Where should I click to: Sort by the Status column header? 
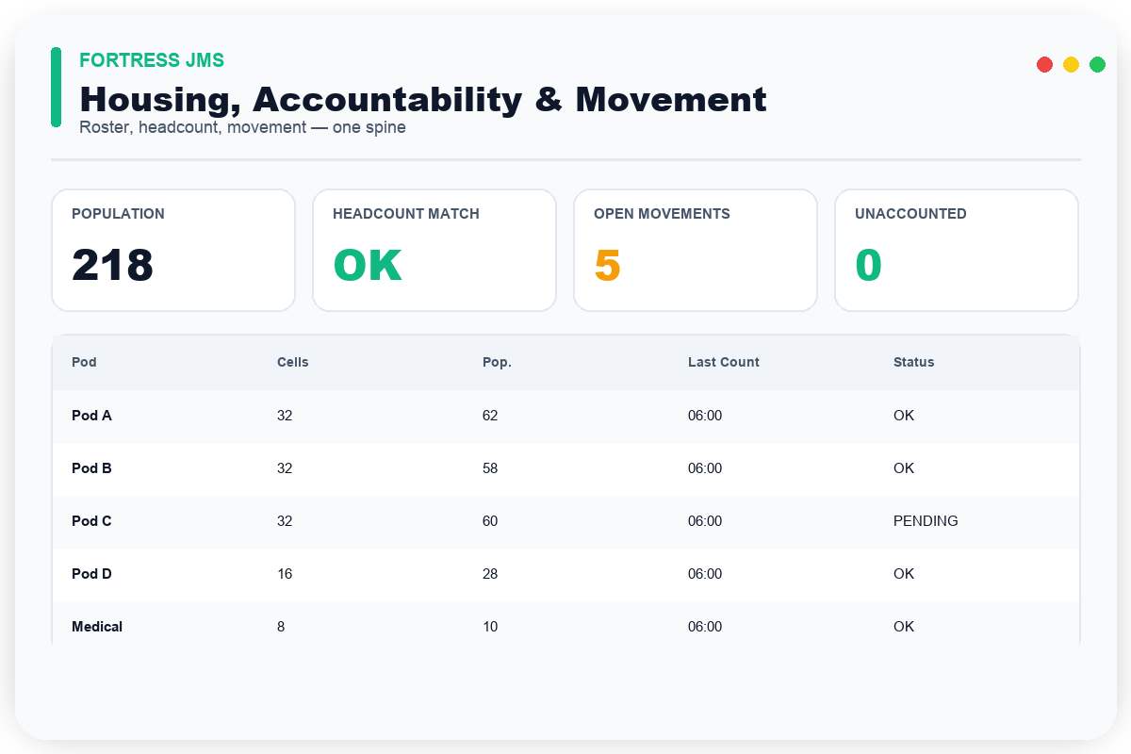914,362
